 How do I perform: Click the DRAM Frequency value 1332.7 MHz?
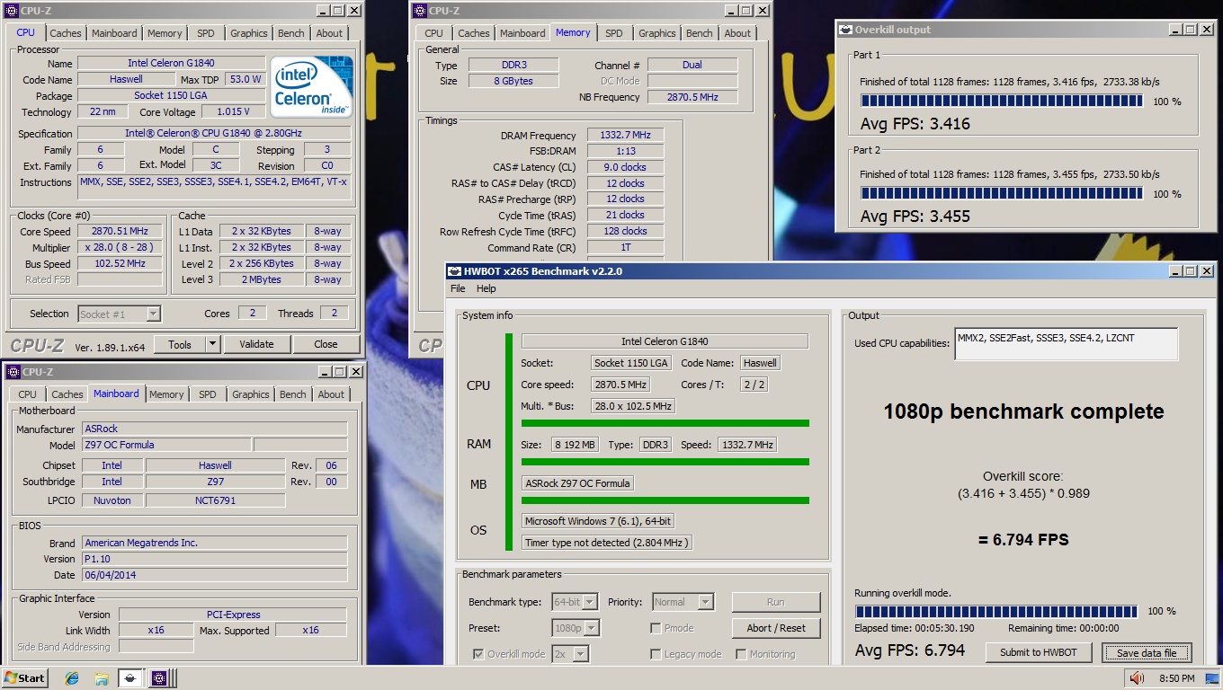click(625, 135)
